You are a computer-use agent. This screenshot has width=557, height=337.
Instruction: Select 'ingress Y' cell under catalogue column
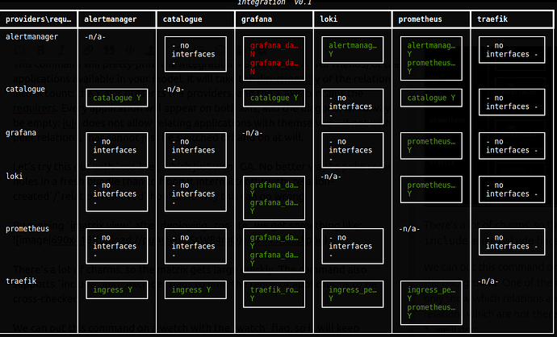(195, 289)
